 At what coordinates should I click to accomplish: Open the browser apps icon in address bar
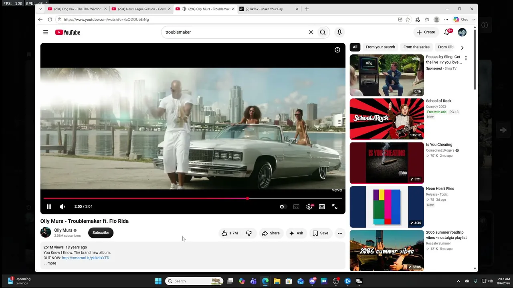tap(400, 20)
